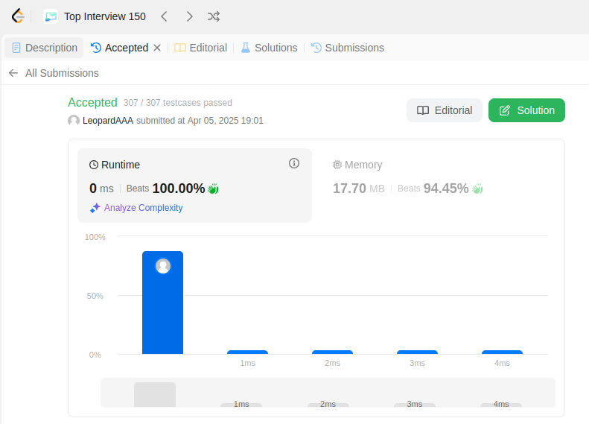Switch to the Description tab
Screen dimensions: 589x424
pyautogui.click(x=45, y=48)
